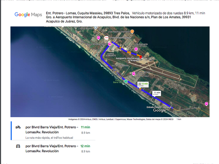
Task: Click the 1 km scale indicator
Action: [179, 119]
